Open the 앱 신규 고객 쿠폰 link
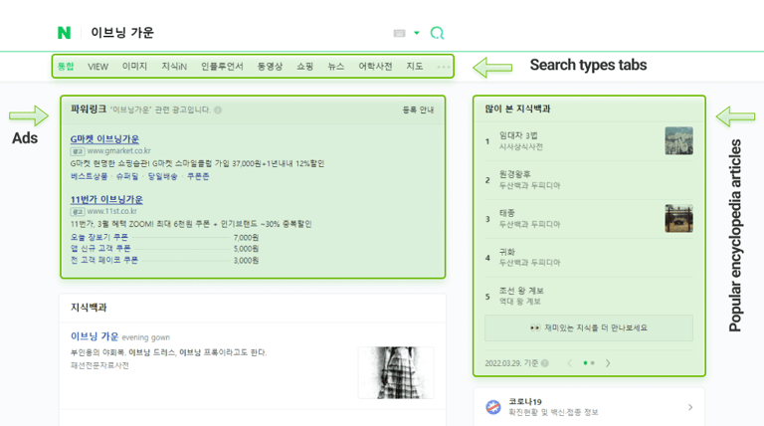This screenshot has width=764, height=426. (x=100, y=249)
